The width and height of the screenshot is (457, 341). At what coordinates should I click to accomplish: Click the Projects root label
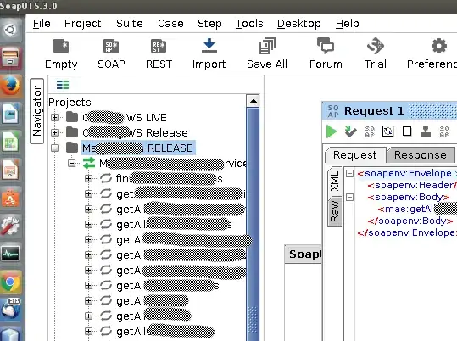(x=70, y=103)
